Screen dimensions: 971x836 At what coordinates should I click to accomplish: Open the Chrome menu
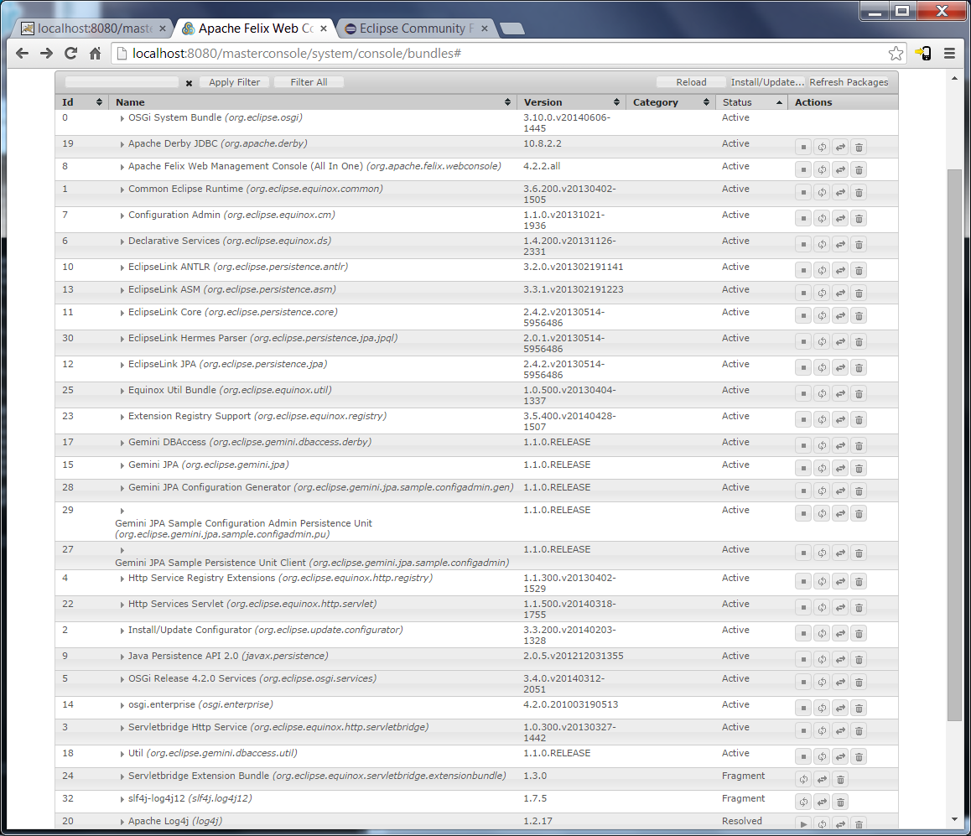click(x=949, y=54)
